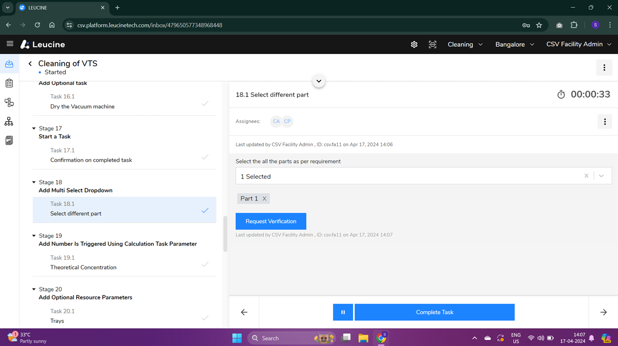Open the hamburger menu icon
The height and width of the screenshot is (346, 618).
coord(10,44)
